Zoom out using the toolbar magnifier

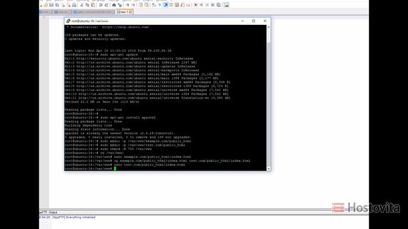click(133, 5)
